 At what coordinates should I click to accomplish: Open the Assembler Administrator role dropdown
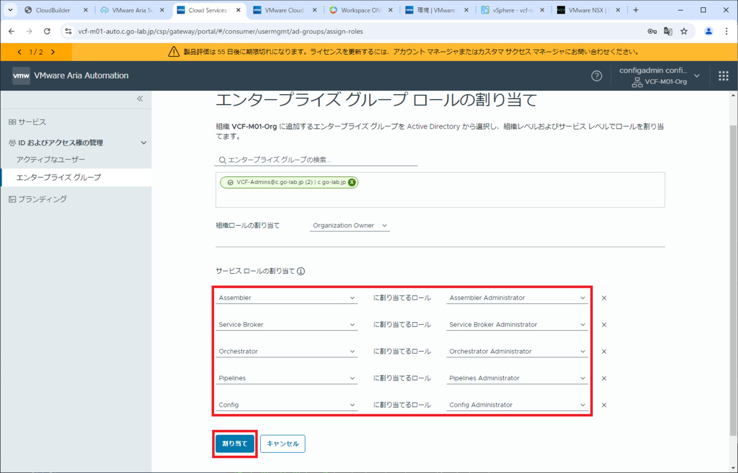pyautogui.click(x=517, y=298)
